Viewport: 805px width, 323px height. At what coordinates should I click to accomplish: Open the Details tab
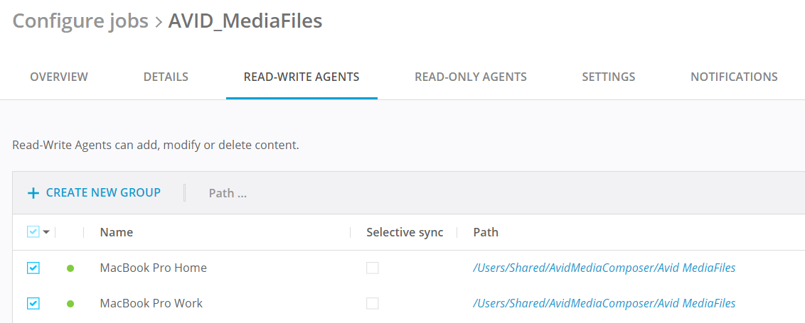[x=166, y=77]
